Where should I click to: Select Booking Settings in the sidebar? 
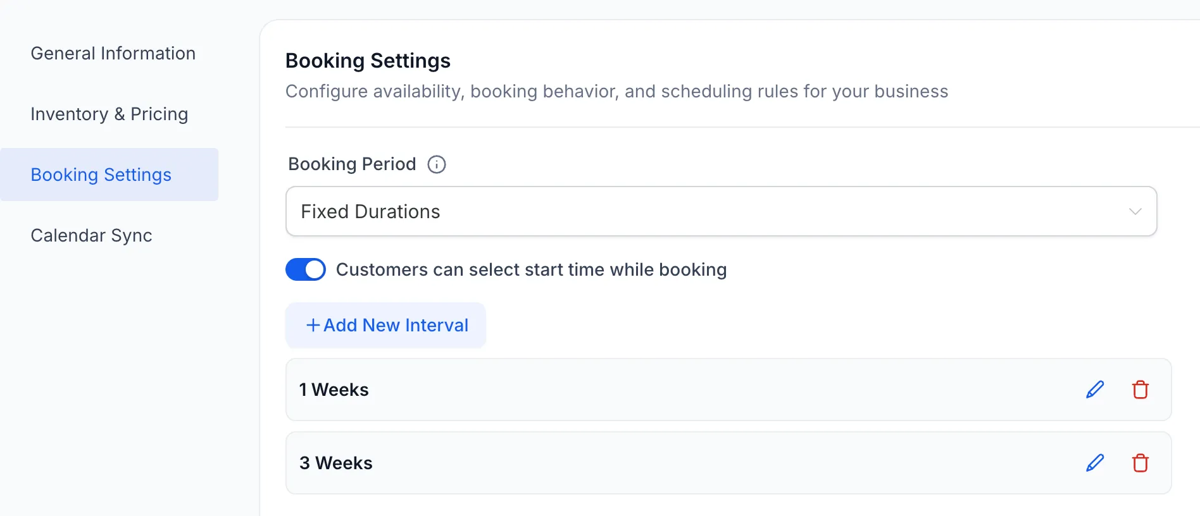[x=101, y=175]
